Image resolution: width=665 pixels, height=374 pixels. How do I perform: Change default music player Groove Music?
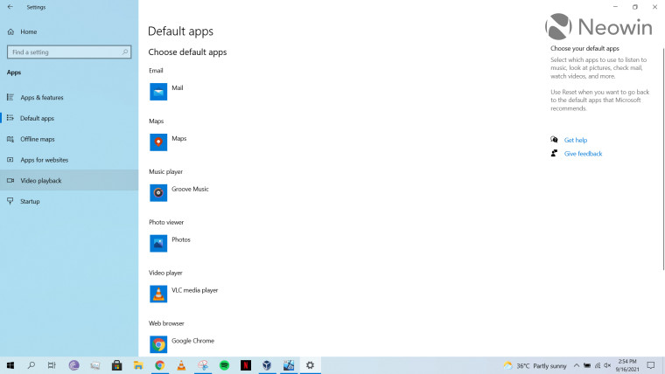[x=190, y=190]
